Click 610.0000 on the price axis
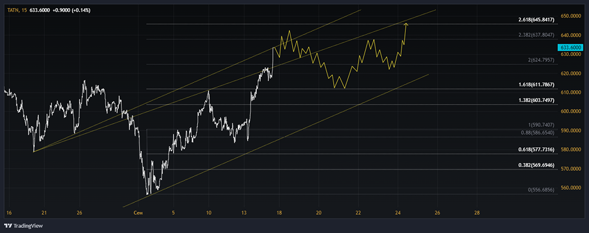This screenshot has width=589, height=233. pyautogui.click(x=571, y=93)
